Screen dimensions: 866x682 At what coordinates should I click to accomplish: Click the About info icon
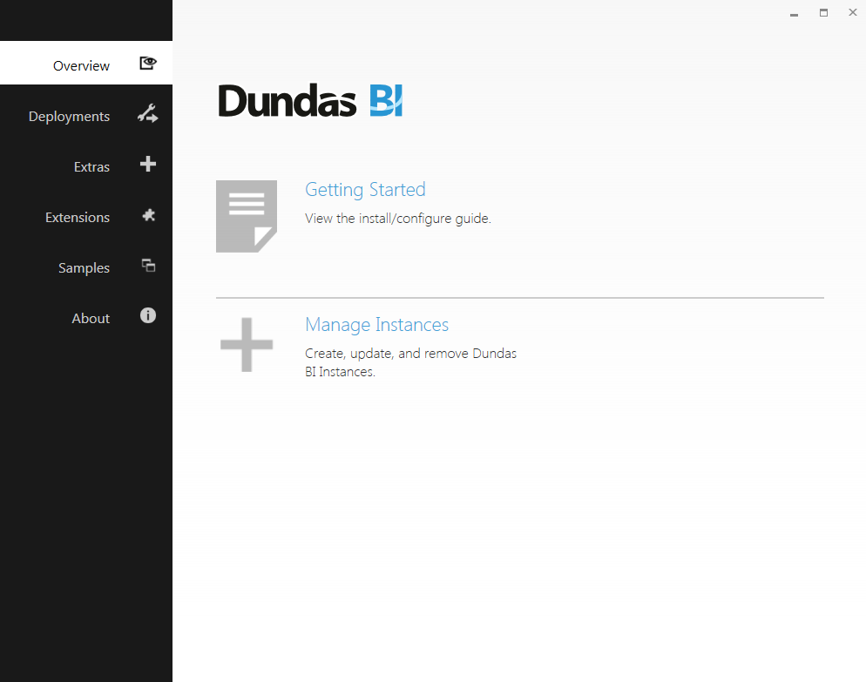(148, 315)
